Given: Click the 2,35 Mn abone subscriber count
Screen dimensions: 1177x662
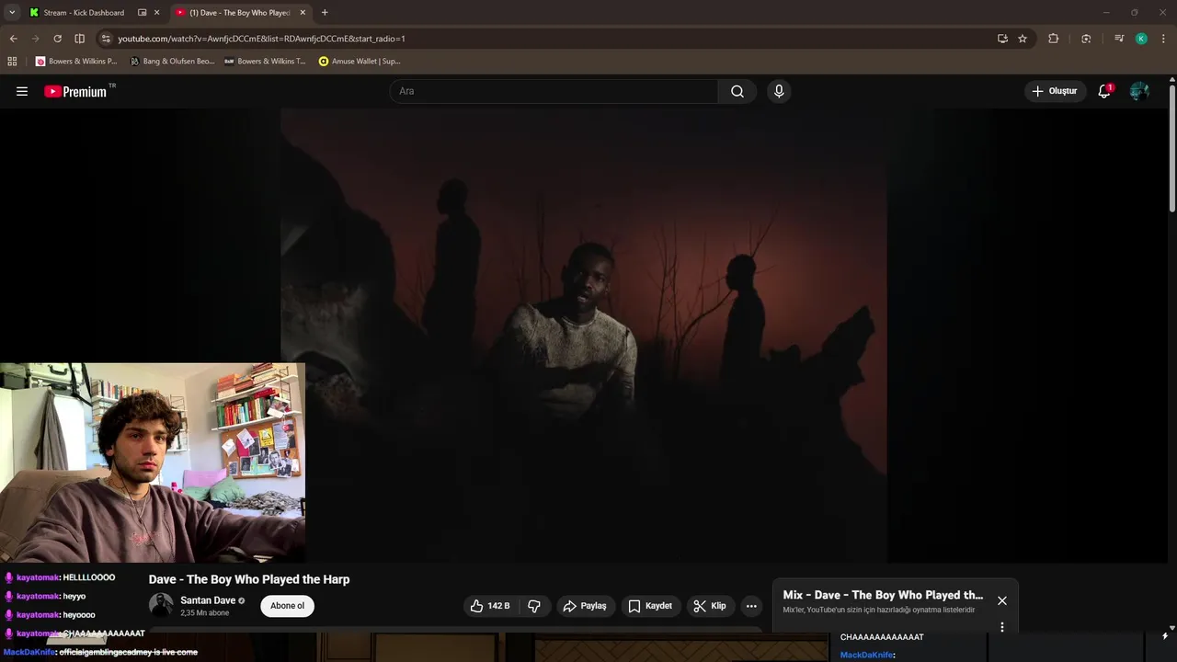Looking at the screenshot, I should tap(203, 613).
